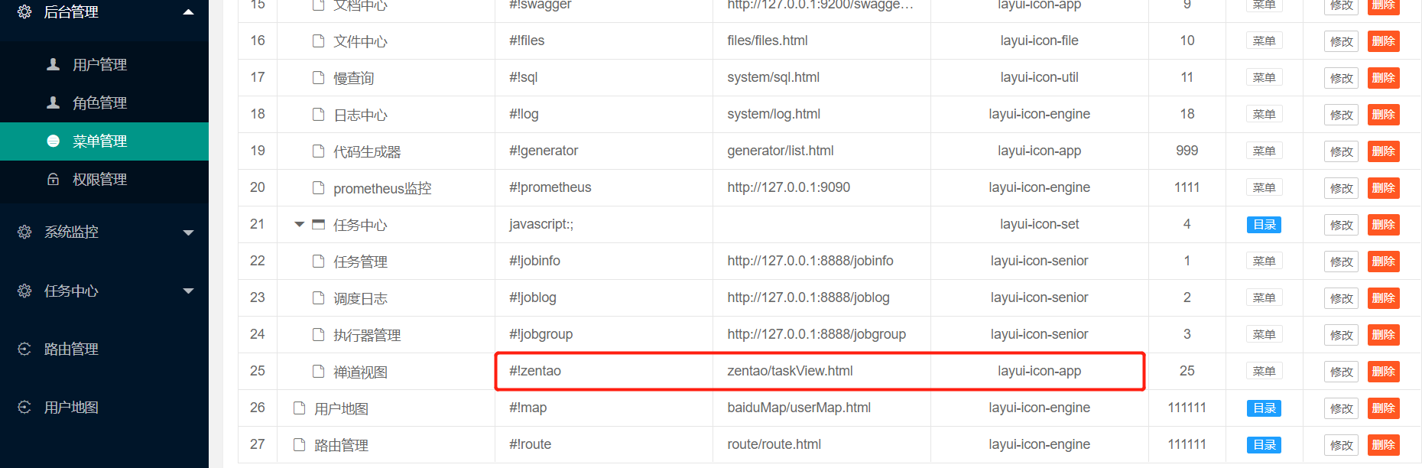Click 删除 button for 路由管理 row
Screen dimensions: 1422x468
pyautogui.click(x=1383, y=445)
